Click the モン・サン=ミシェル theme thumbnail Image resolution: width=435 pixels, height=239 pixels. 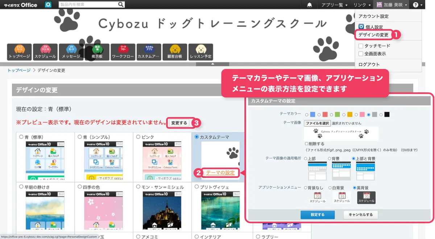click(162, 211)
